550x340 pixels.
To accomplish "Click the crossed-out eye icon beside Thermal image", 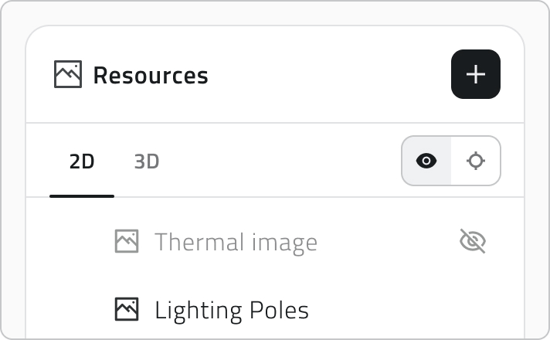I will [473, 241].
